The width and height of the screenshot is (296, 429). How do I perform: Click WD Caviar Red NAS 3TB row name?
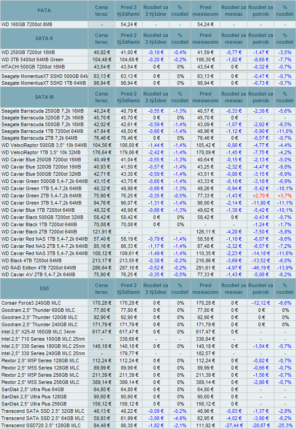point(44,253)
